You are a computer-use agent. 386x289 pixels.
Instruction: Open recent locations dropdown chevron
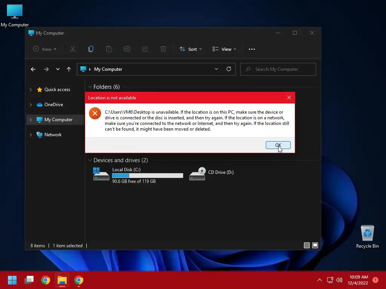click(58, 69)
